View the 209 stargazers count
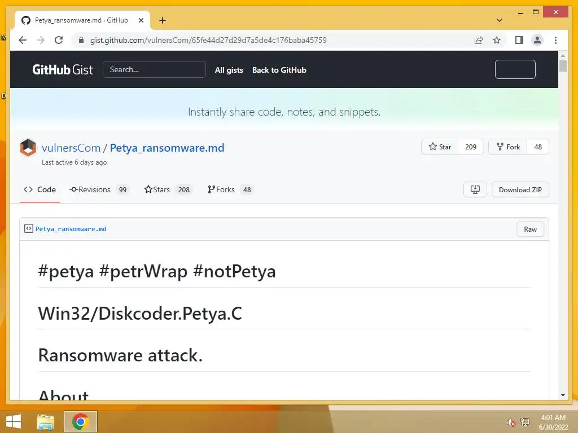This screenshot has width=578, height=433. tap(471, 147)
